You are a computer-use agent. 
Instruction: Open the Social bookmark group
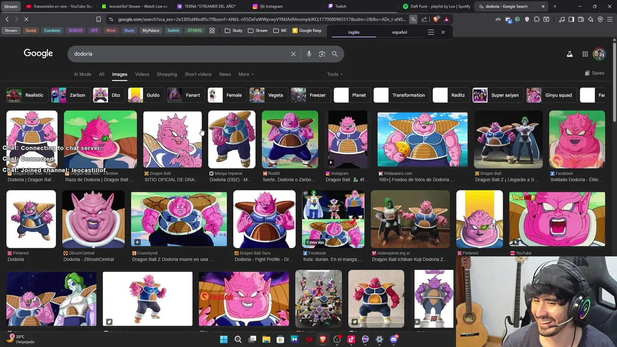(31, 30)
